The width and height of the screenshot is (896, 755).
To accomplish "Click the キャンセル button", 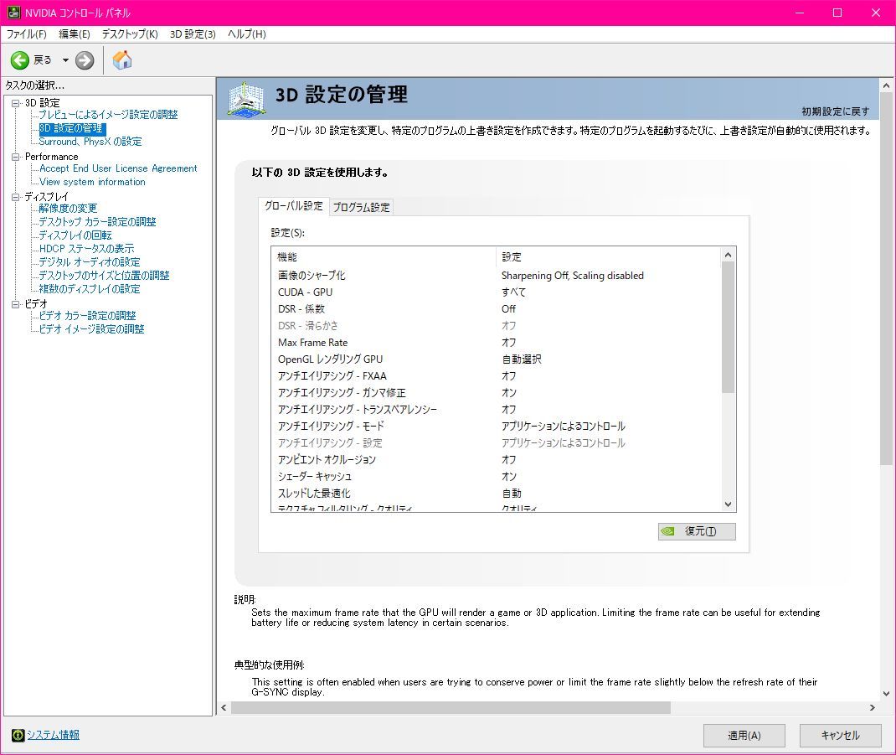I will tap(840, 736).
